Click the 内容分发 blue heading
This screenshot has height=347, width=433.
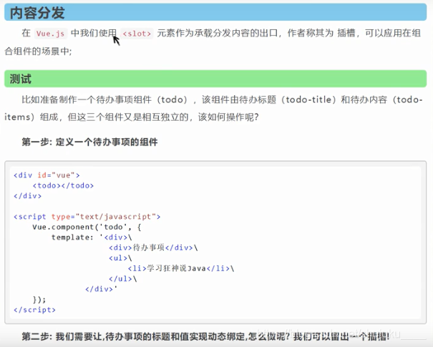pos(215,12)
